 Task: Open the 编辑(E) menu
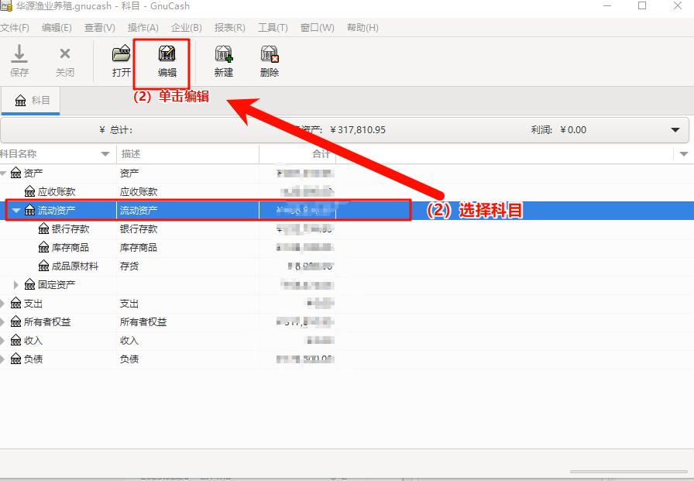[57, 28]
